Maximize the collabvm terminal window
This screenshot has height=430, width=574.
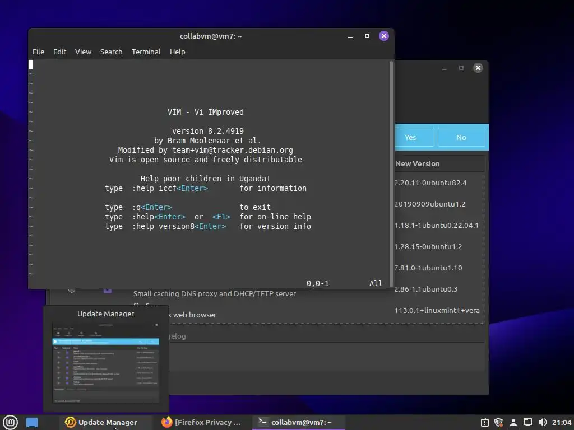click(x=367, y=36)
